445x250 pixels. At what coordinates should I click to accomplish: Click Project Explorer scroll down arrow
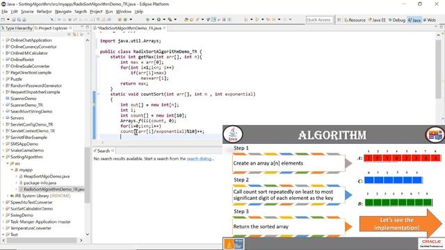click(x=87, y=234)
